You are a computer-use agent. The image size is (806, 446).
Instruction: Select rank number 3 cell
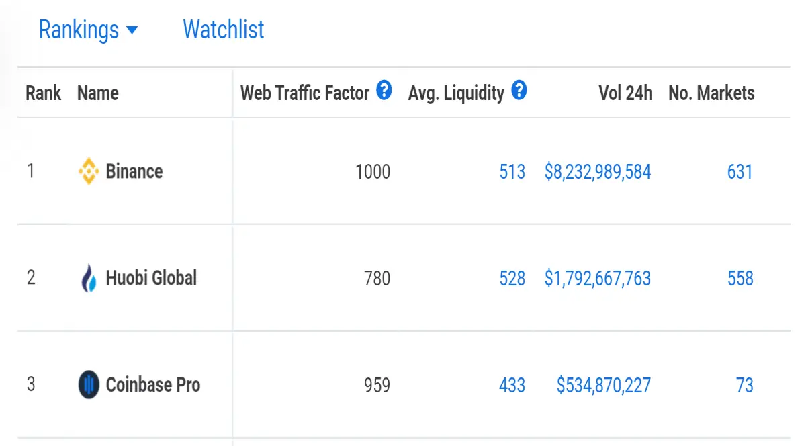(x=31, y=384)
